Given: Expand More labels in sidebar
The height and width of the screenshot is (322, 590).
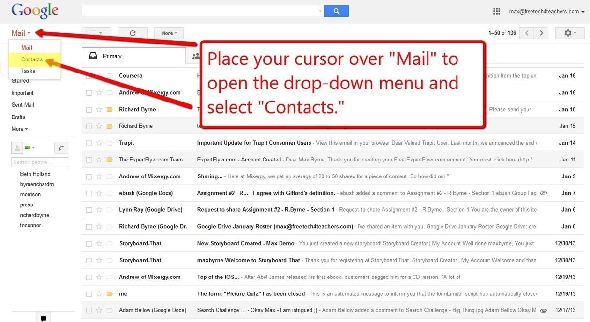Looking at the screenshot, I should click(x=19, y=129).
